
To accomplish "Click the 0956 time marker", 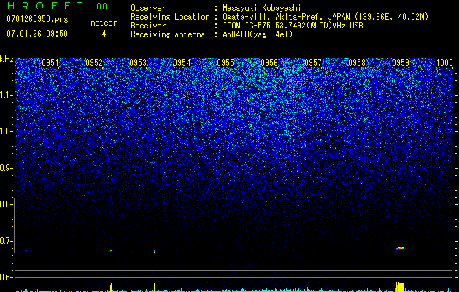I will [269, 63].
